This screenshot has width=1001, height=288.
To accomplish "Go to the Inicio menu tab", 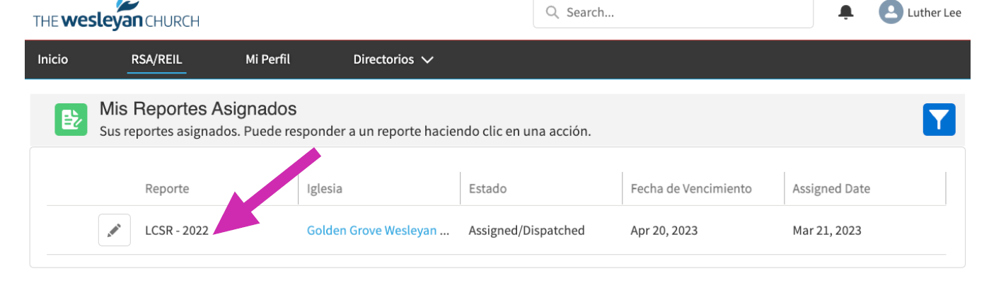I will (52, 59).
